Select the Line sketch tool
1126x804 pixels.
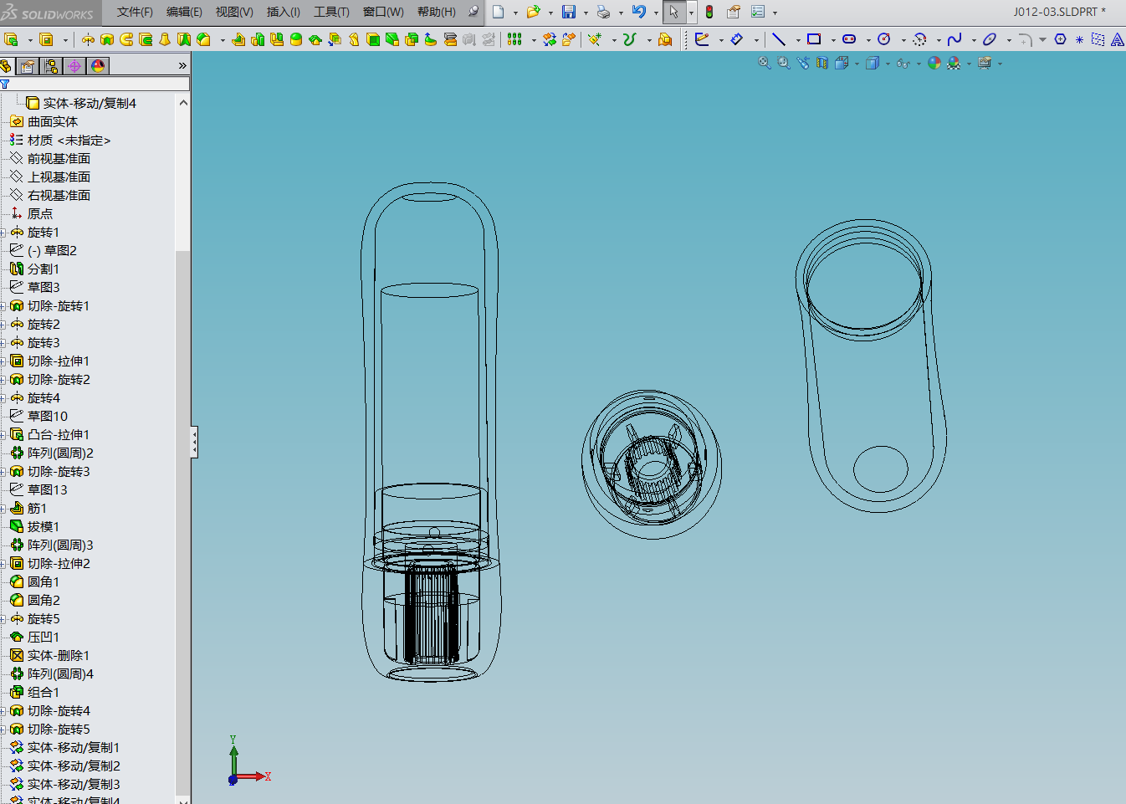(779, 39)
